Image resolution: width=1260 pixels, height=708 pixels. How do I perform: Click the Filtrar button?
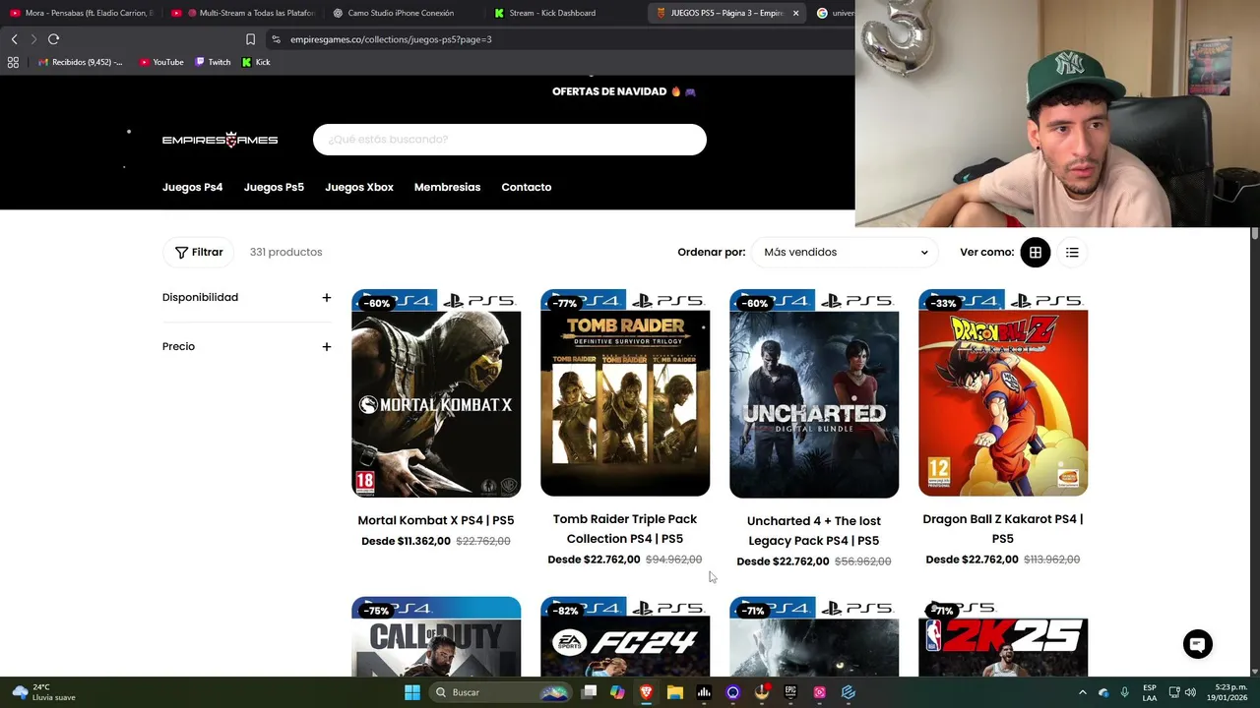(199, 252)
